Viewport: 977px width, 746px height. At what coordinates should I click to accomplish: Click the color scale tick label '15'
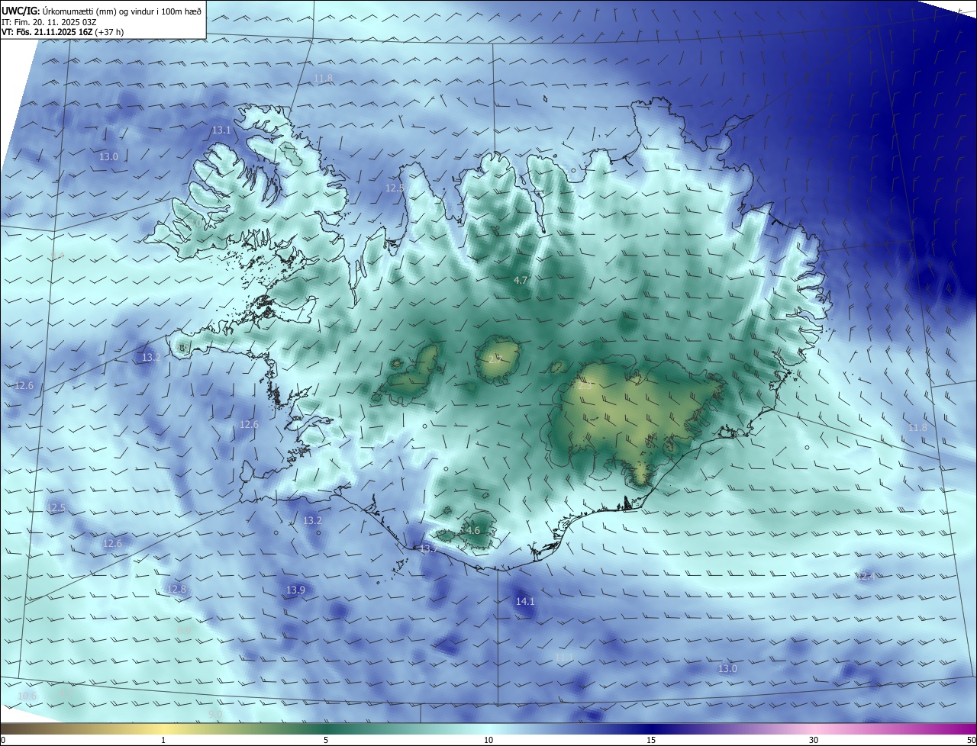(x=651, y=741)
